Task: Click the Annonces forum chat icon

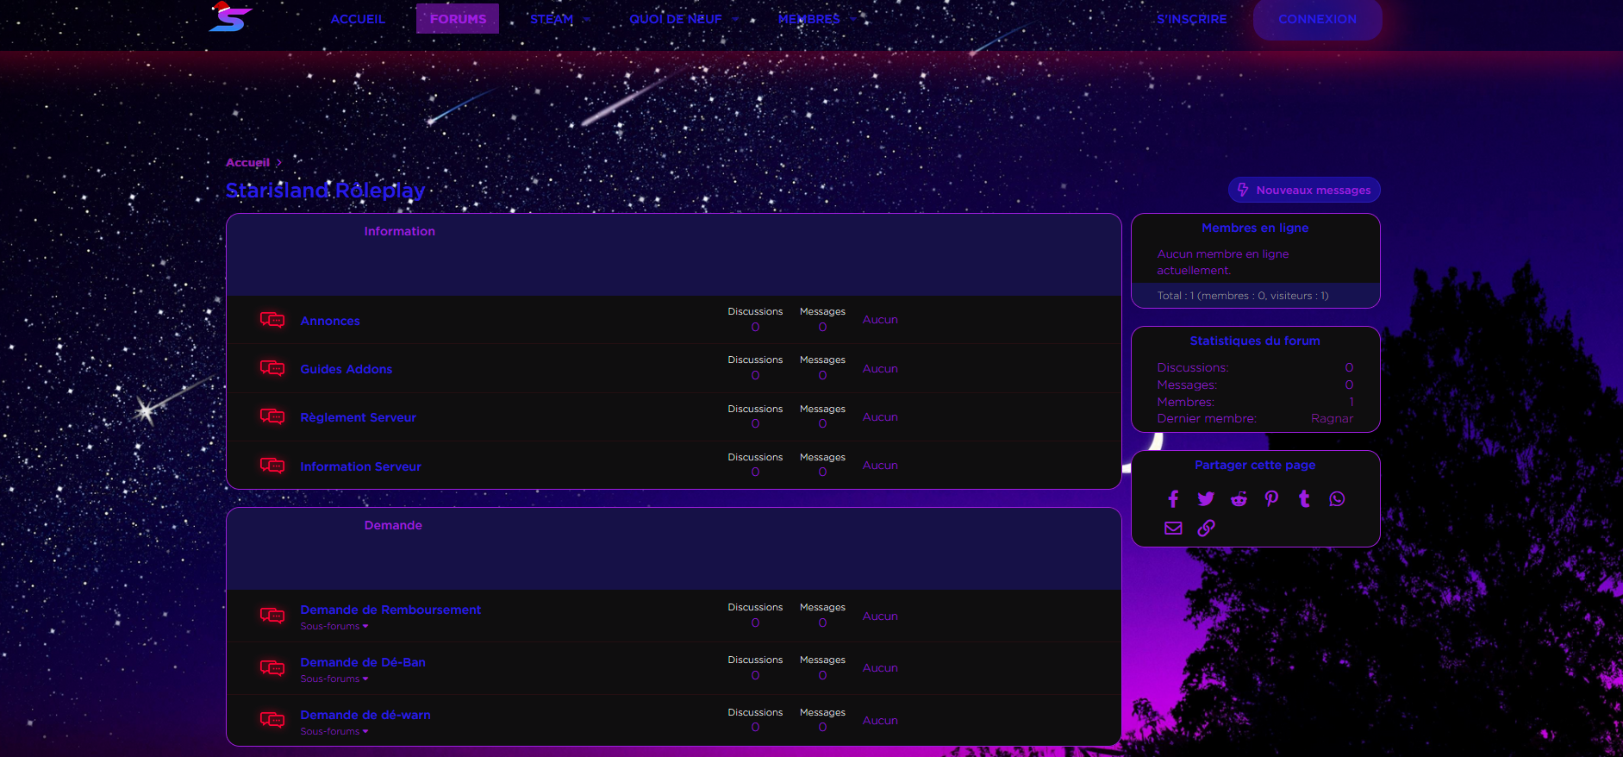Action: 272,321
